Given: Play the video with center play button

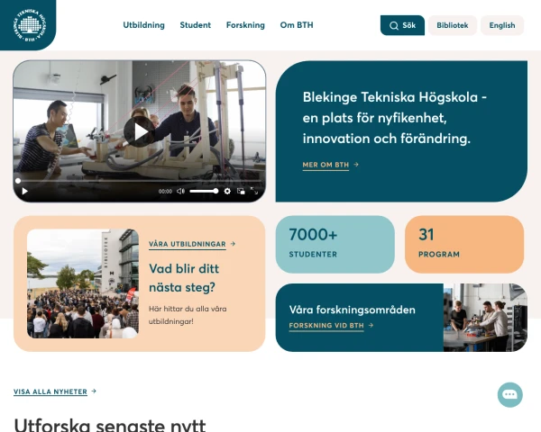Looking at the screenshot, I should [139, 131].
